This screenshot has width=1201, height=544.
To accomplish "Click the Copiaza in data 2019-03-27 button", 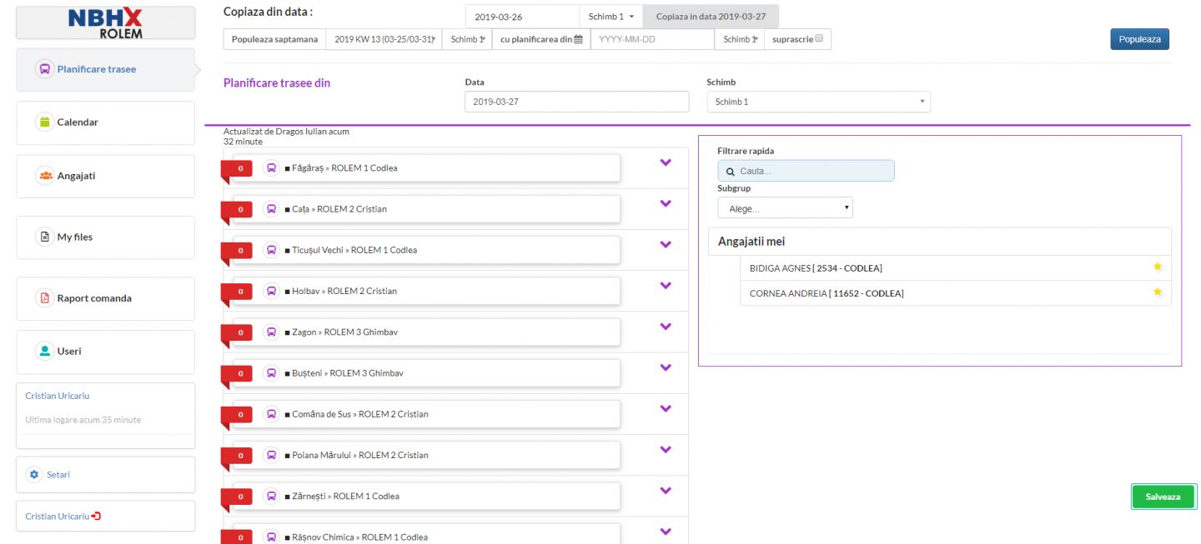I will click(x=711, y=17).
